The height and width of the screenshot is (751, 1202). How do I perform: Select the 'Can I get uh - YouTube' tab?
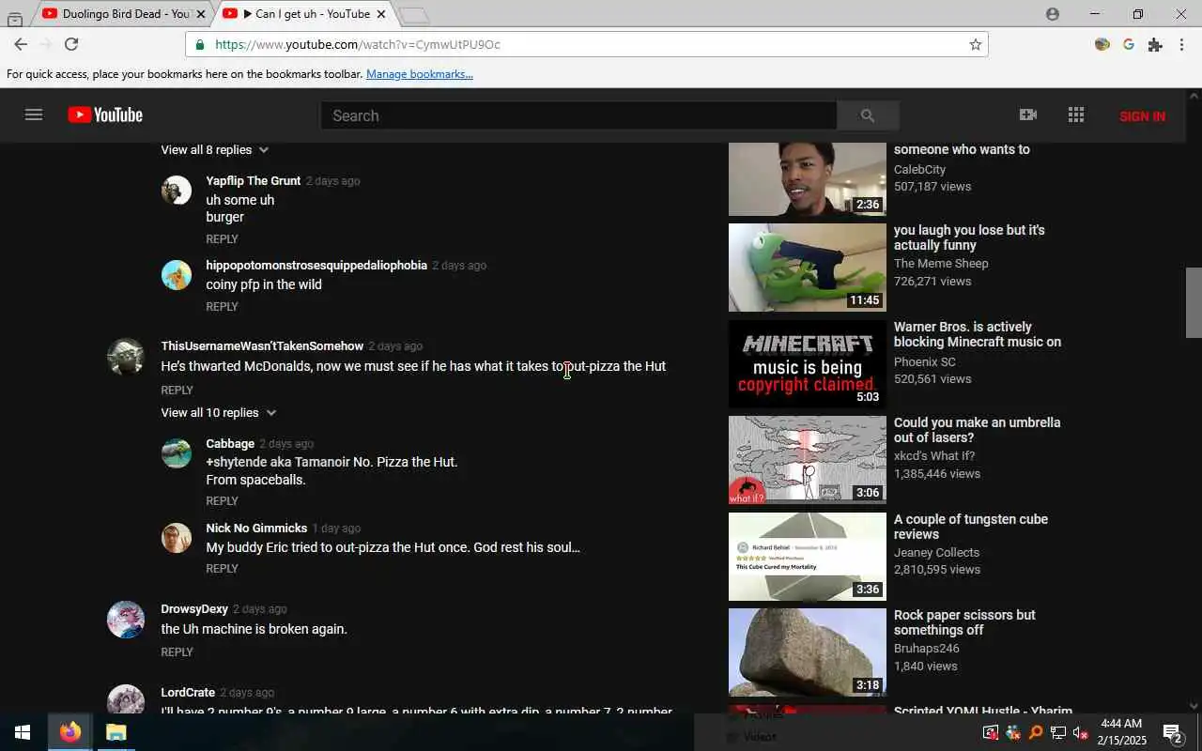(x=303, y=14)
